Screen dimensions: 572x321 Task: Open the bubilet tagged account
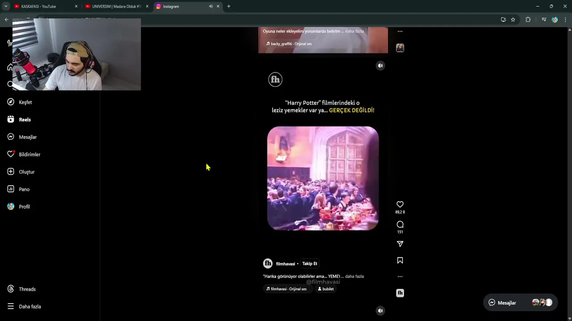point(326,289)
